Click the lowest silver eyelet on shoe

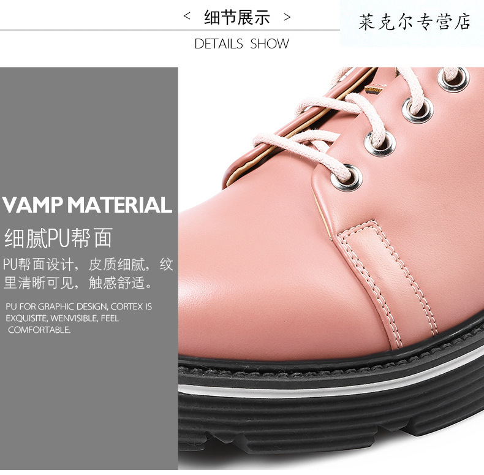coord(346,178)
